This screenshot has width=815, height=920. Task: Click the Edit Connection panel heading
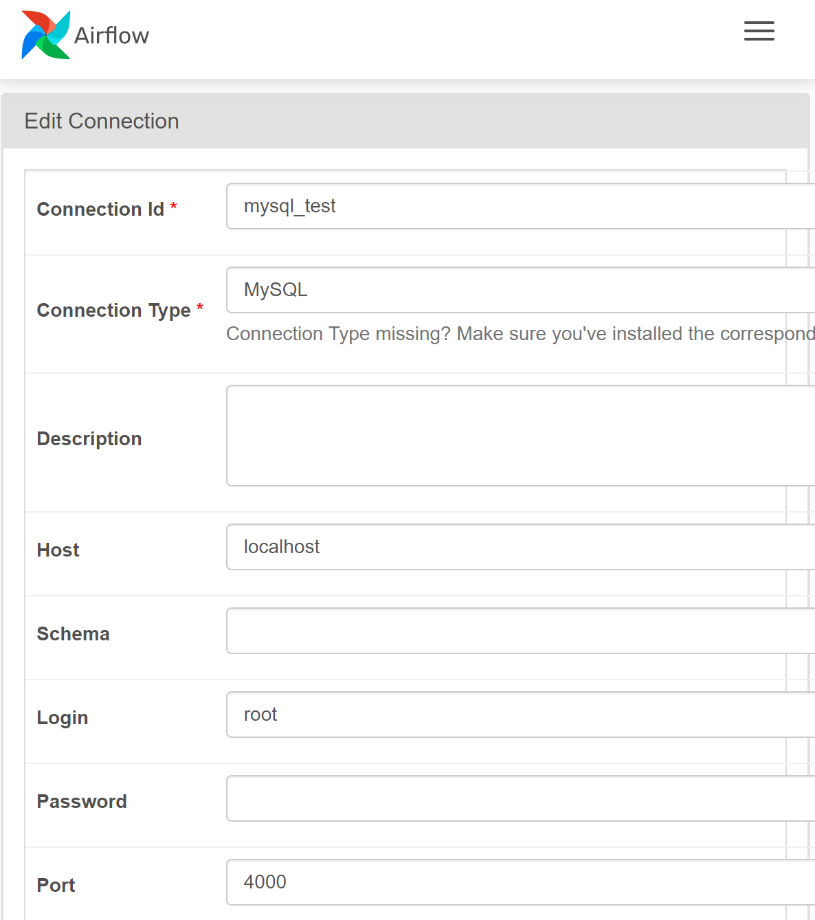pyautogui.click(x=102, y=121)
